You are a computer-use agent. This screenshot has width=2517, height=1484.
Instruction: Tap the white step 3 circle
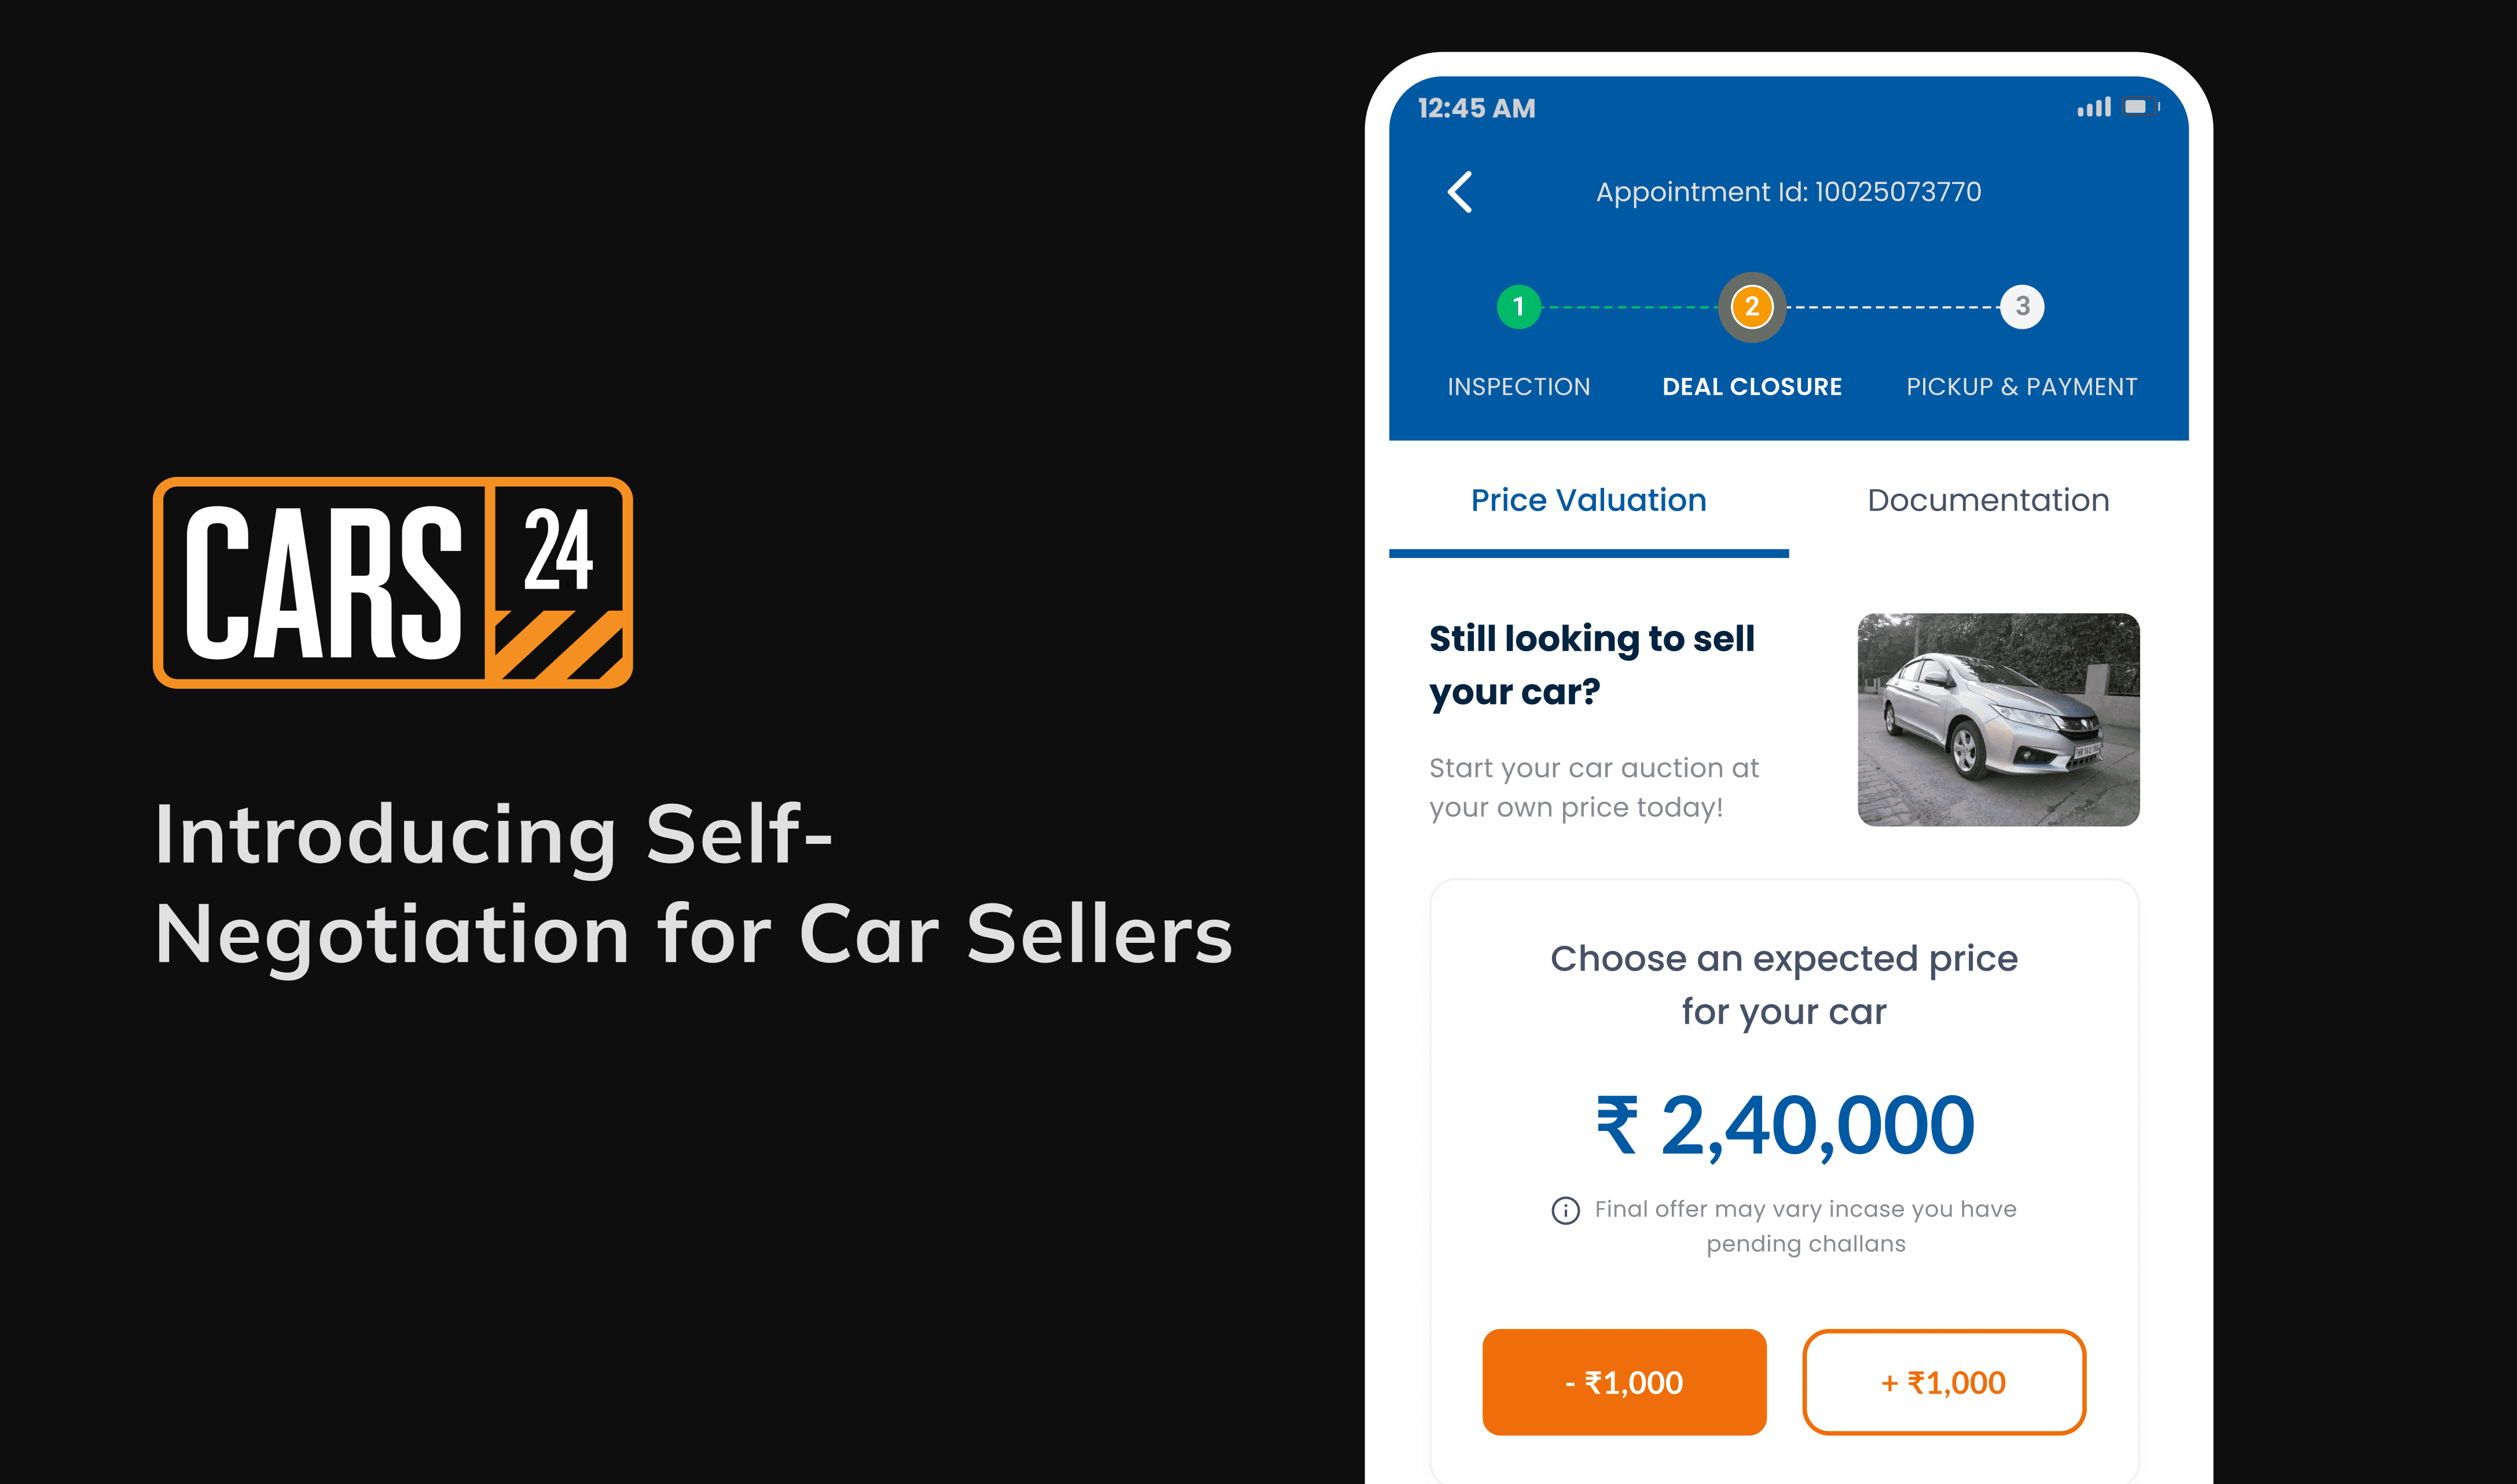point(2022,306)
